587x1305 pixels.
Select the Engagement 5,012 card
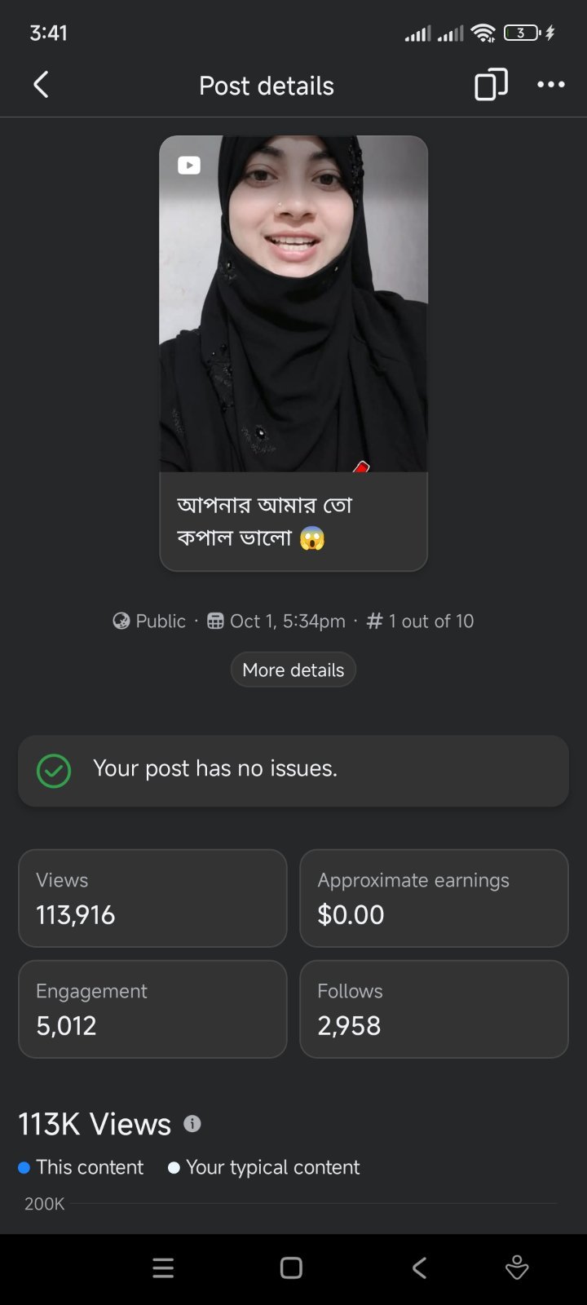pos(152,1009)
